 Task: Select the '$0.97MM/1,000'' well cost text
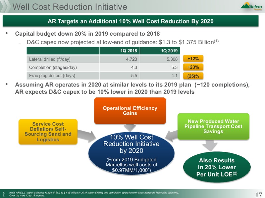pos(131,170)
